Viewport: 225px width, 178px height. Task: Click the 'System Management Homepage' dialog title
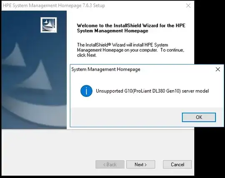[x=106, y=69]
